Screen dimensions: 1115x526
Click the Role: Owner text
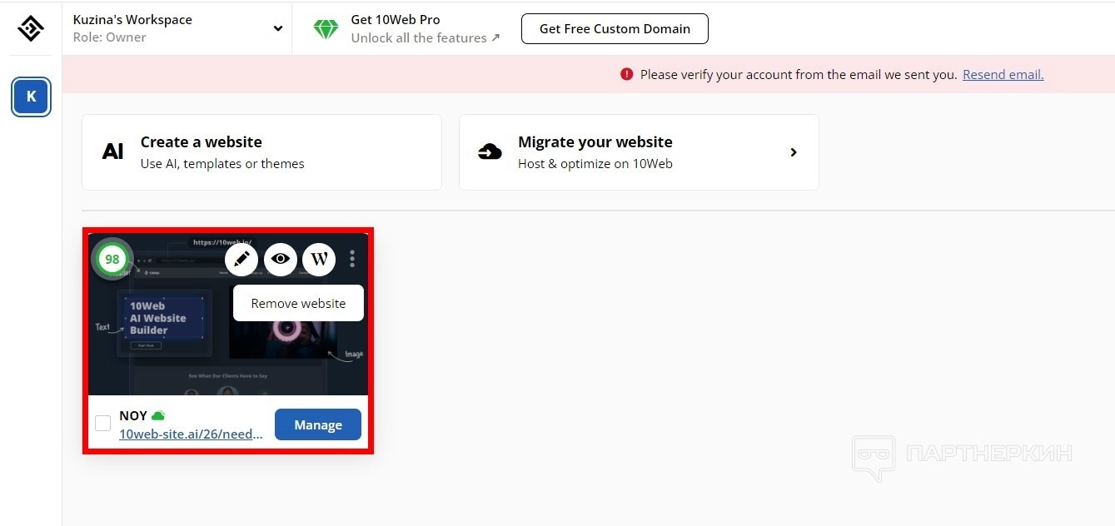109,37
